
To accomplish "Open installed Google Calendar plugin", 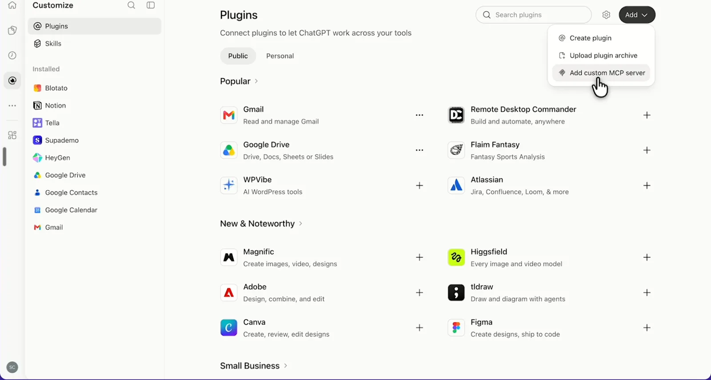I will pyautogui.click(x=95, y=210).
